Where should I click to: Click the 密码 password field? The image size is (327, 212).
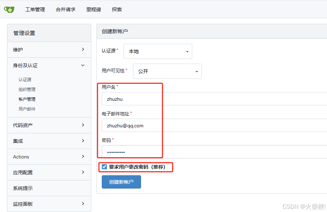[214, 152]
